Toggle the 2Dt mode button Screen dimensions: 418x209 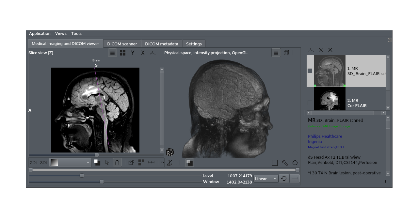click(33, 163)
